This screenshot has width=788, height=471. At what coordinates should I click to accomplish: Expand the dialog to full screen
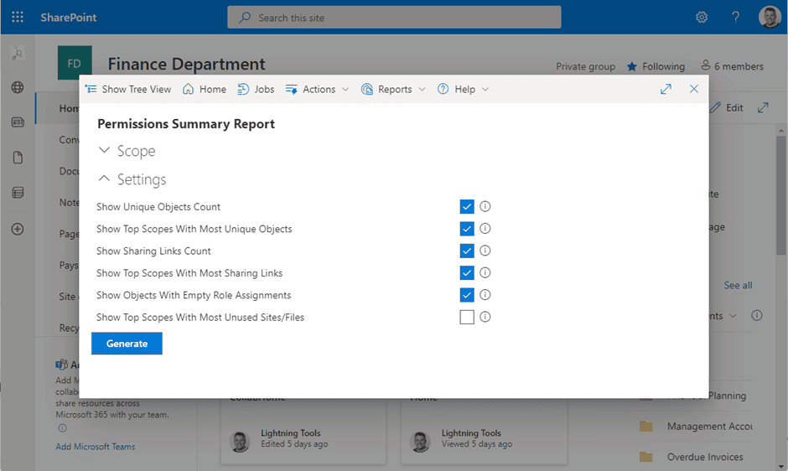[x=666, y=89]
